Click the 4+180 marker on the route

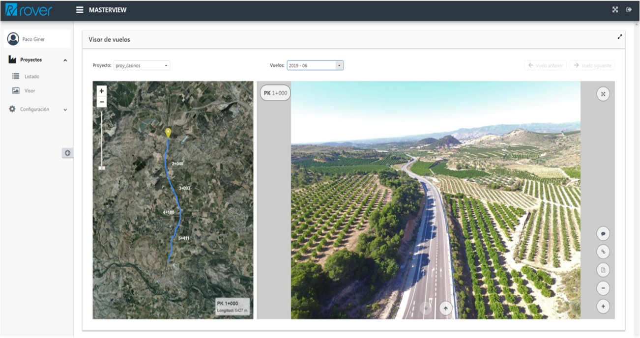click(169, 212)
